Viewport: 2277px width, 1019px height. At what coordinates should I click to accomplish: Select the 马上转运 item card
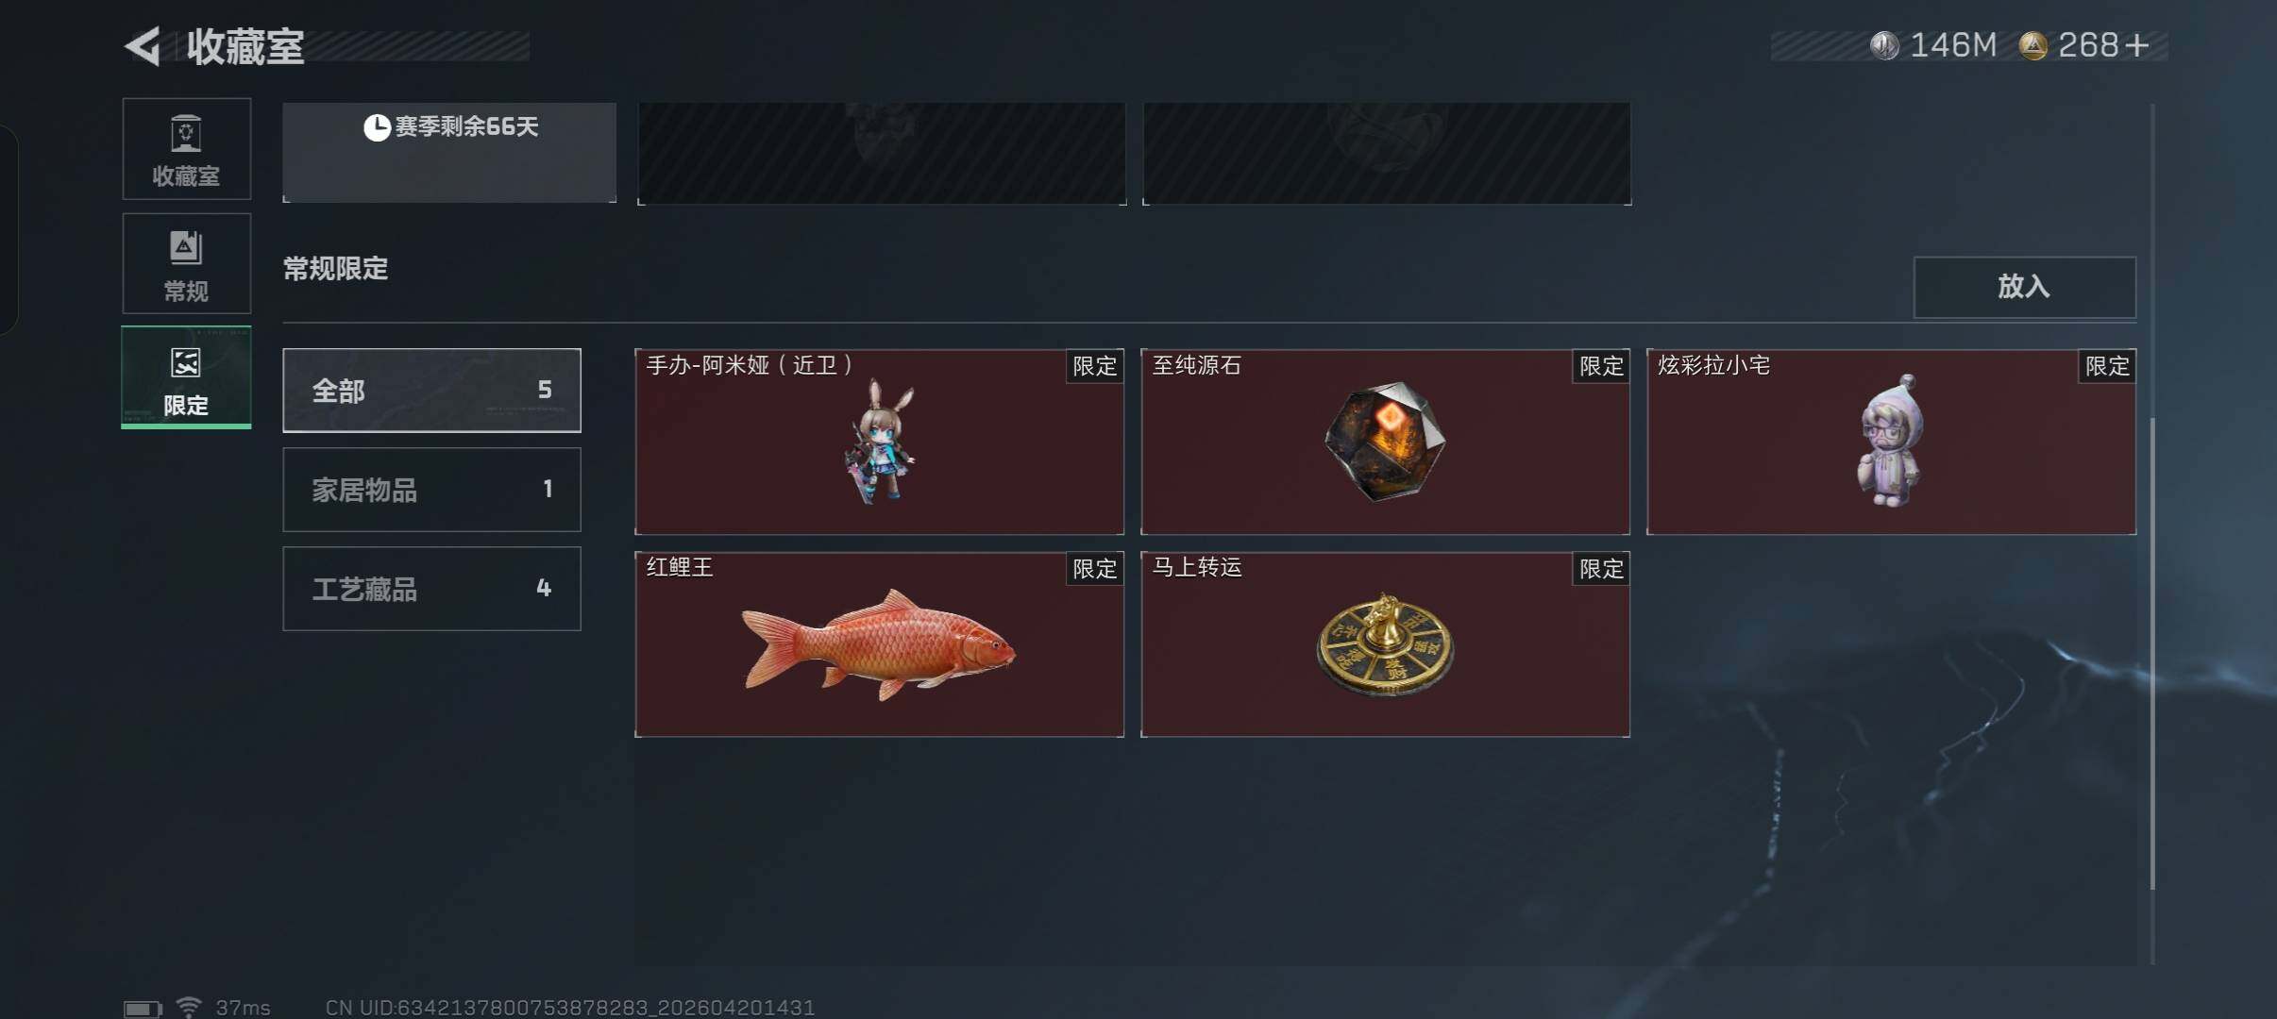(1385, 644)
